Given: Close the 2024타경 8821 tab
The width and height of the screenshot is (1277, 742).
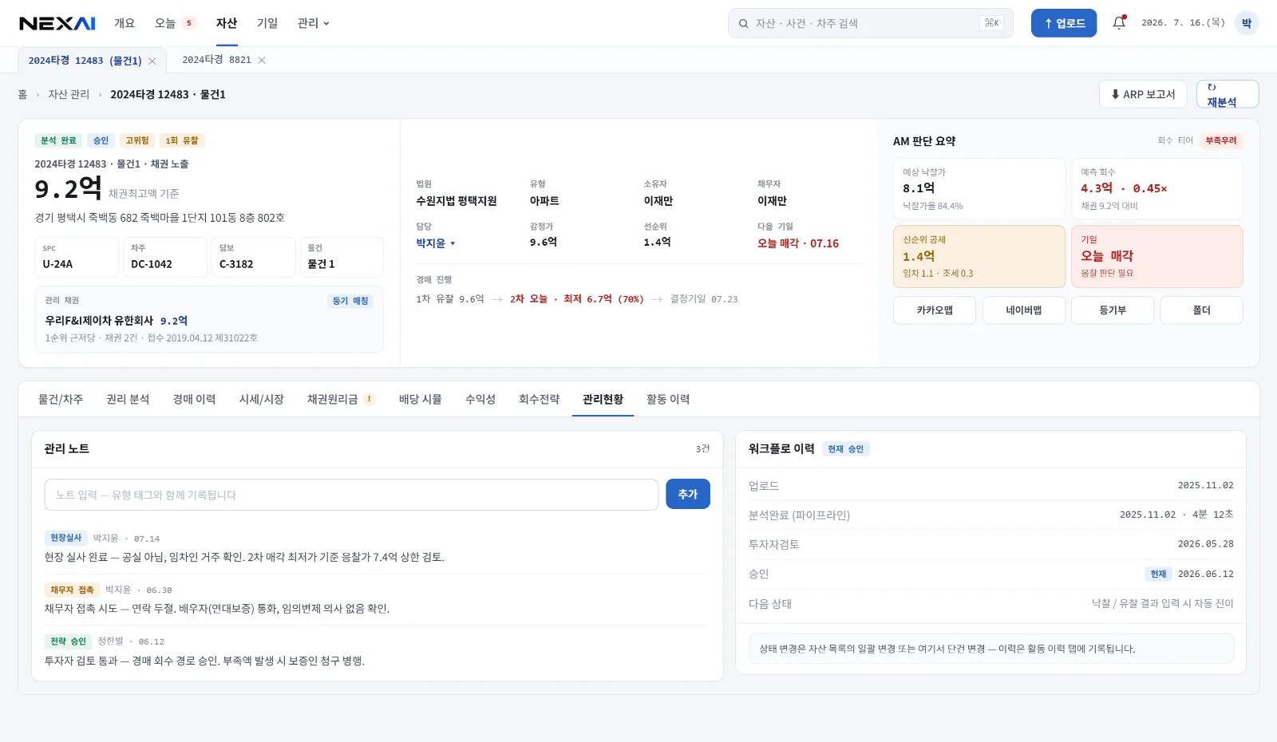Looking at the screenshot, I should click(262, 60).
